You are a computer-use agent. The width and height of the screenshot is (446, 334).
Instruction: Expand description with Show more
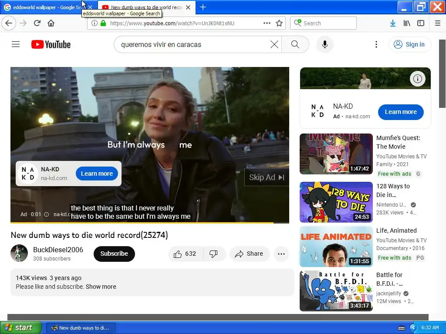101,287
